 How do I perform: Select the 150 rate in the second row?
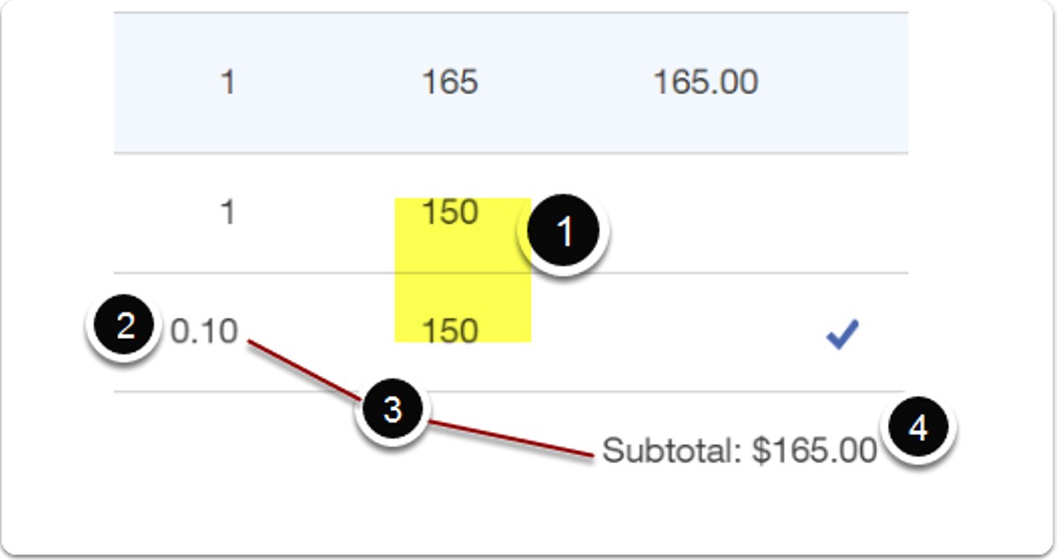(450, 213)
